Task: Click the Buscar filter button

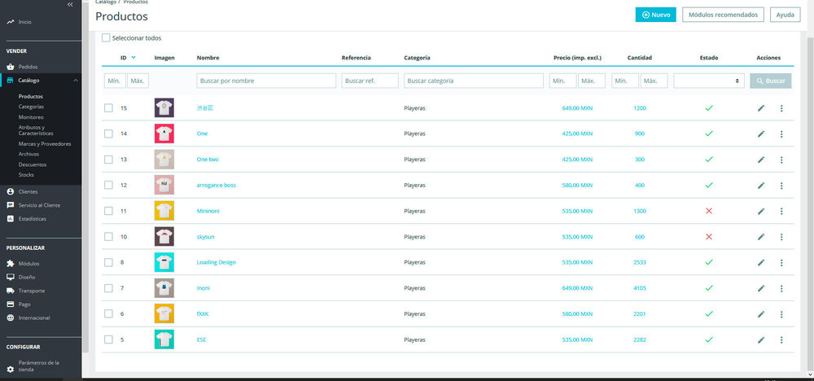Action: click(770, 81)
